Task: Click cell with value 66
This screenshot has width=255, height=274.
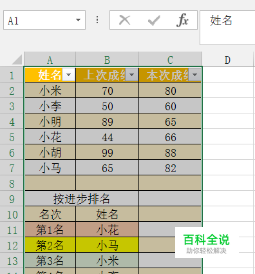Action: coord(170,137)
